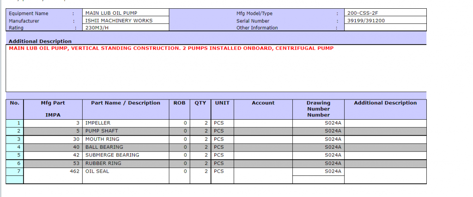473x197 pixels.
Task: Select the MOUTH RING part entry
Action: (126, 139)
